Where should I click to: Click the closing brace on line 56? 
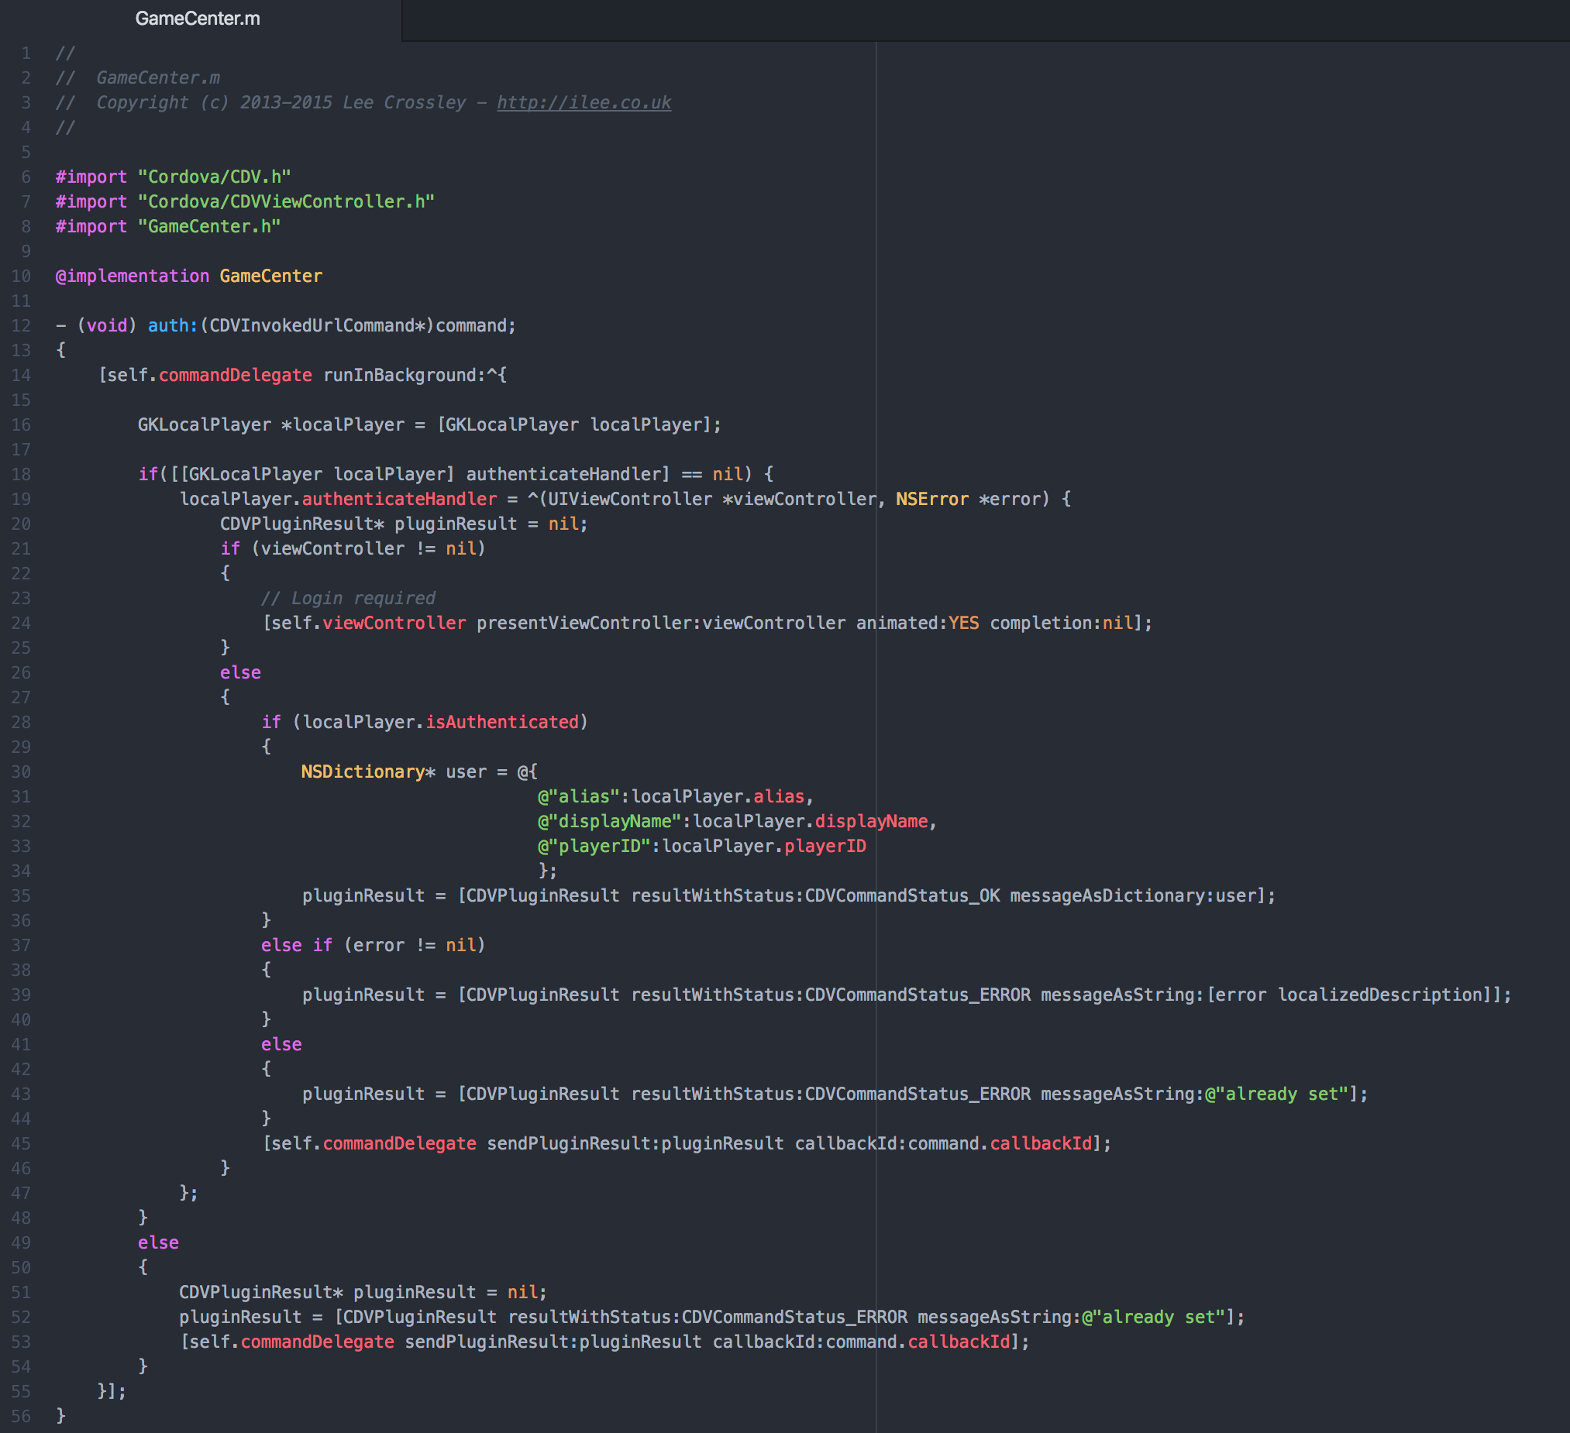(x=61, y=1415)
